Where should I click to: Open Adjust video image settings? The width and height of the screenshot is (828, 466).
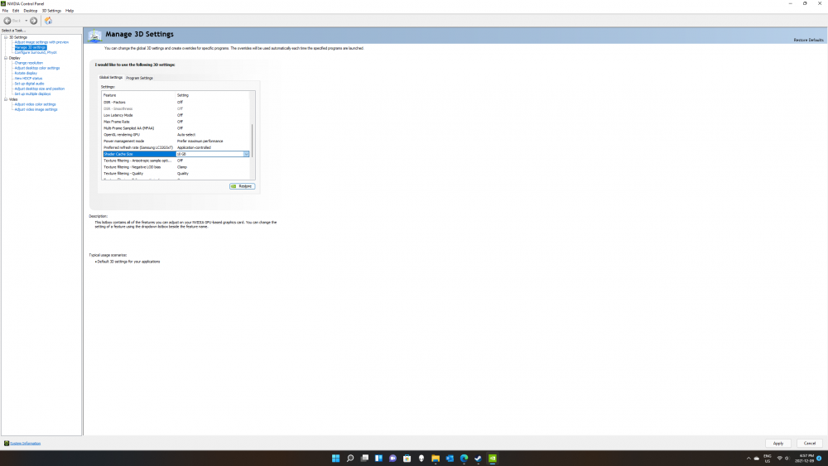point(36,109)
